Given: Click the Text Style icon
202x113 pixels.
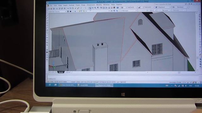Looking at the screenshot, I should (122, 8).
